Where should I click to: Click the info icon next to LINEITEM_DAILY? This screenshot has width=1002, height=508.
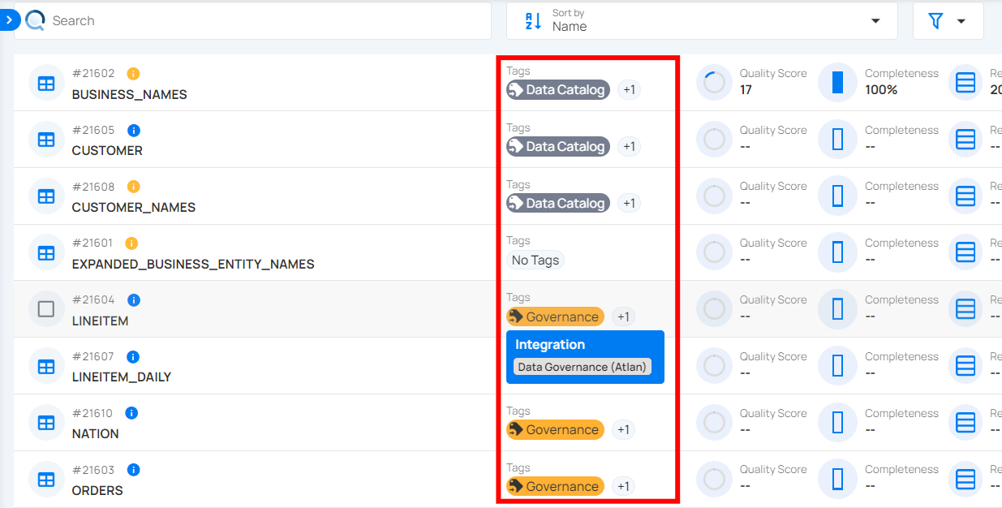pos(133,356)
